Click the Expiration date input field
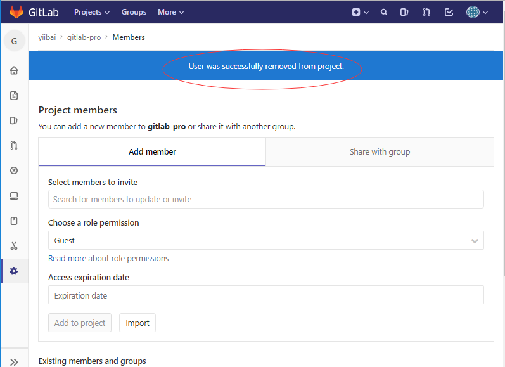Viewport: 505px width, 367px height. click(x=265, y=295)
